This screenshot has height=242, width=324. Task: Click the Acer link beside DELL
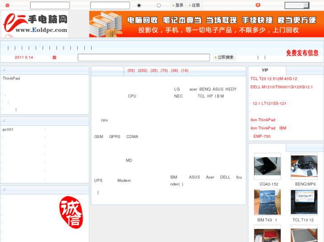[x=210, y=177]
